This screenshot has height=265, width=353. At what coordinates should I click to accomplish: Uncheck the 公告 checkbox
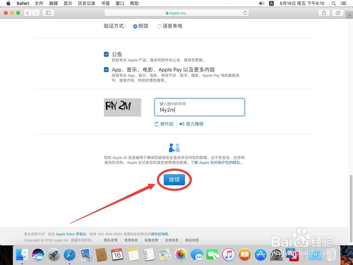[106, 54]
